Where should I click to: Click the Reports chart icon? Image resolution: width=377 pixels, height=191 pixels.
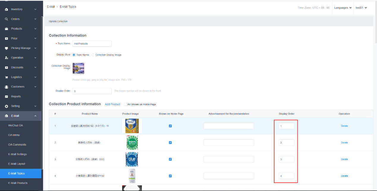click(7, 96)
